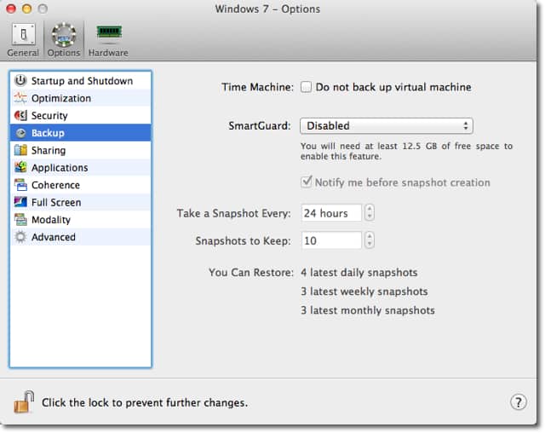Click the Sharing folder icon
Image resolution: width=545 pixels, height=433 pixels.
20,150
